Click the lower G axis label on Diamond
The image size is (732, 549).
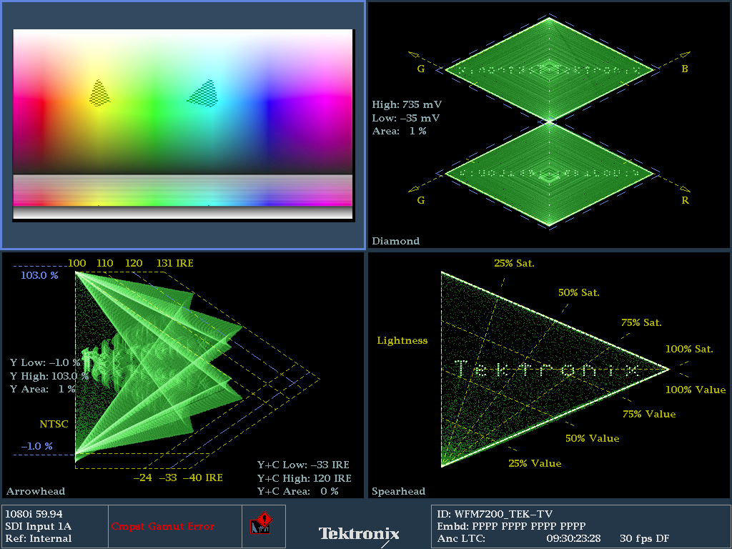click(420, 200)
